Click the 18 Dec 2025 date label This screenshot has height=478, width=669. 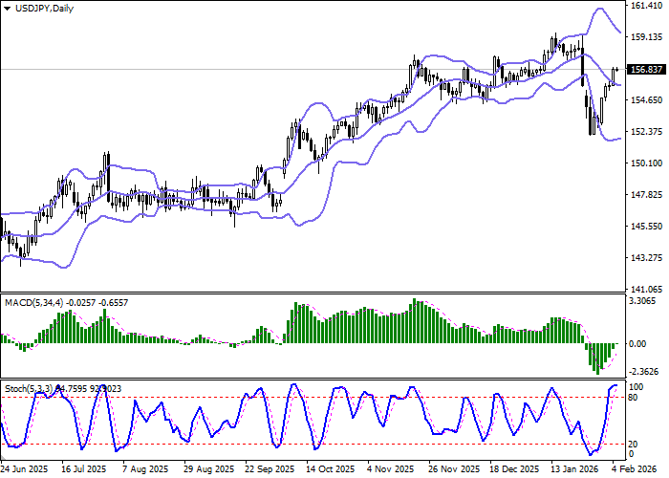[x=513, y=470]
